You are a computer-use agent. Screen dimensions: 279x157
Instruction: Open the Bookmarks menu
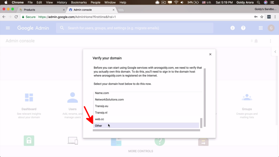point(79,2)
